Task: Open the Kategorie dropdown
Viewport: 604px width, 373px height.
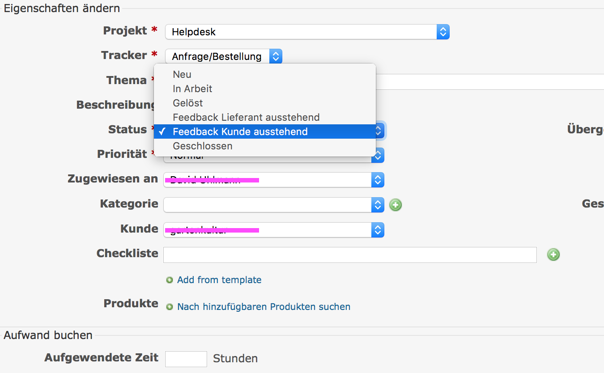Action: pyautogui.click(x=274, y=205)
